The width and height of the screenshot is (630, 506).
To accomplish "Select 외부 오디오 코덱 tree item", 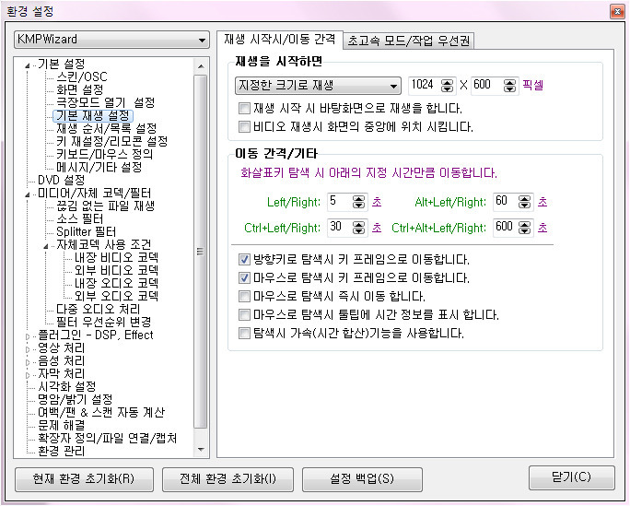I will [117, 296].
